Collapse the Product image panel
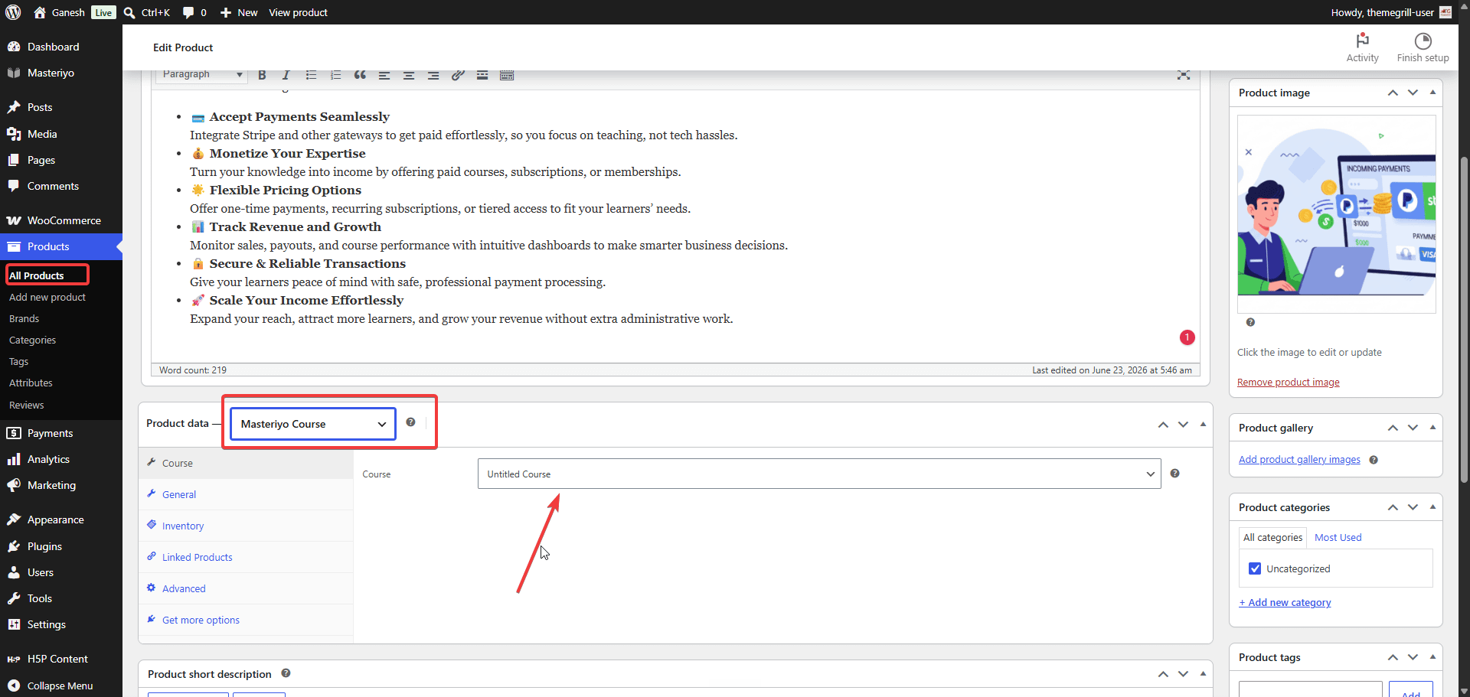This screenshot has height=697, width=1470. coord(1432,93)
